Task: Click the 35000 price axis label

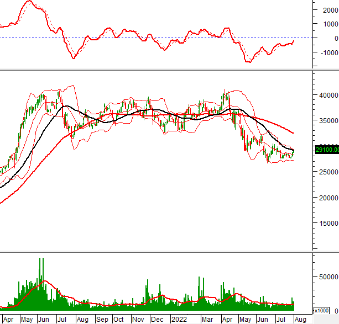Action: [329, 121]
